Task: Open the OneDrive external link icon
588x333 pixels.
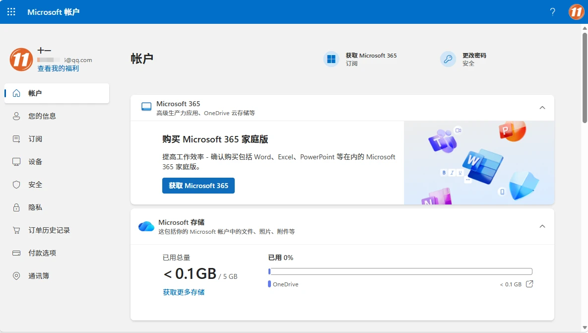Action: 529,284
